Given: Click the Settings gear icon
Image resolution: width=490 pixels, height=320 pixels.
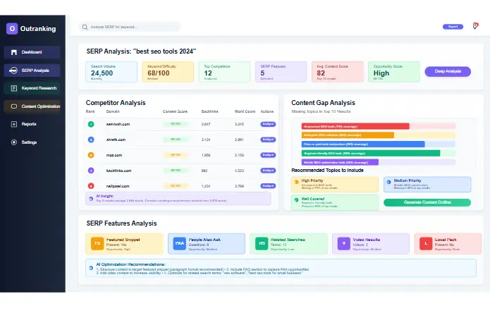Looking at the screenshot, I should [14, 142].
